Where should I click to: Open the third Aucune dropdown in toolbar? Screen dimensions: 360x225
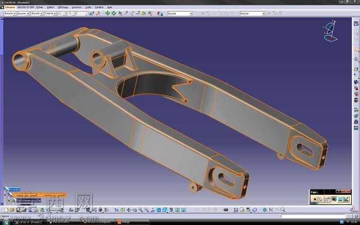pos(37,13)
